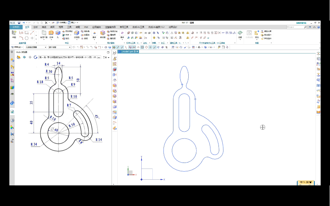This screenshot has width=330, height=206.
Task: Click the Extrude feature icon
Action: 51,33
